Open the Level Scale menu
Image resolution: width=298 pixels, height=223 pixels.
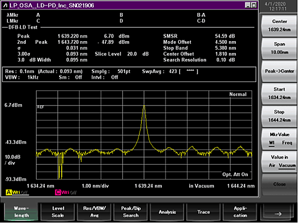click(58, 212)
